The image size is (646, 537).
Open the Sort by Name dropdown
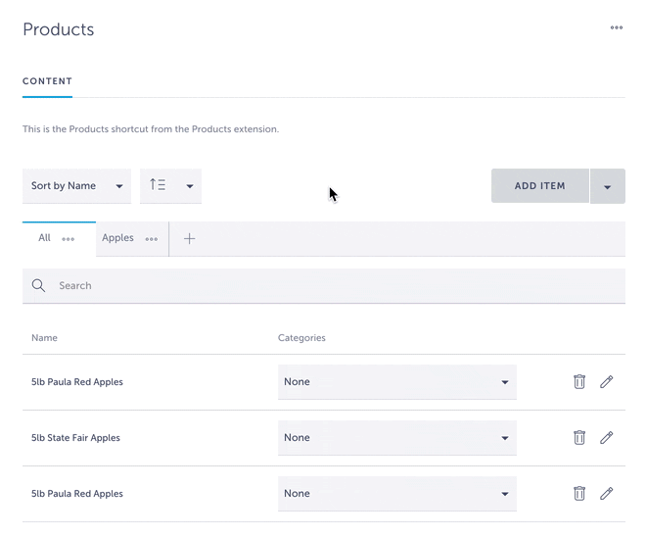click(76, 185)
